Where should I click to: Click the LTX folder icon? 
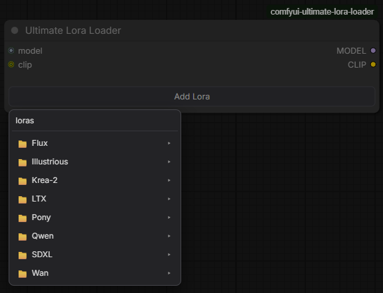click(23, 200)
